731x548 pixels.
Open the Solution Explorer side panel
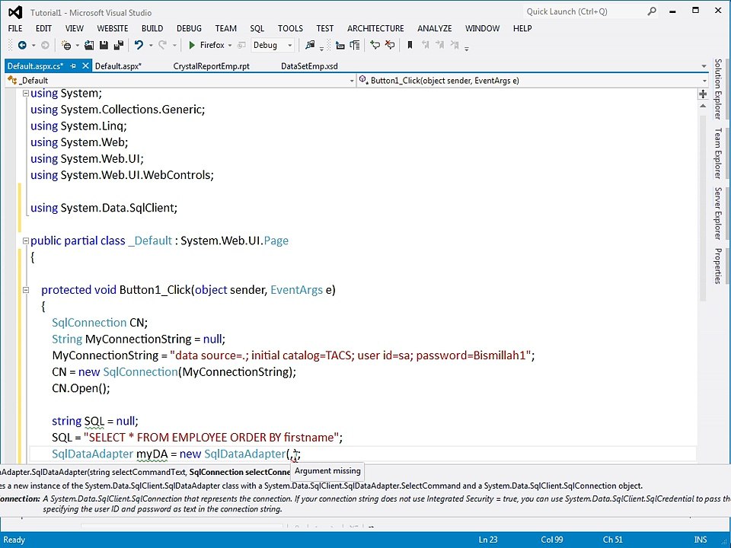(718, 88)
